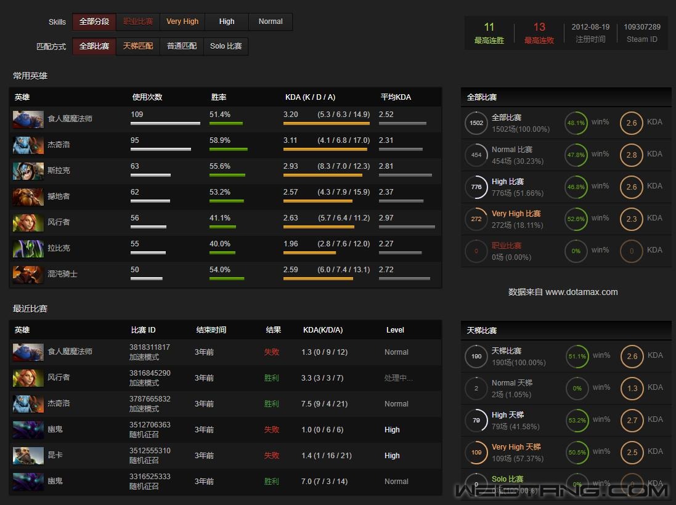Open match ID 3512555310
The height and width of the screenshot is (505, 676).
tap(150, 450)
